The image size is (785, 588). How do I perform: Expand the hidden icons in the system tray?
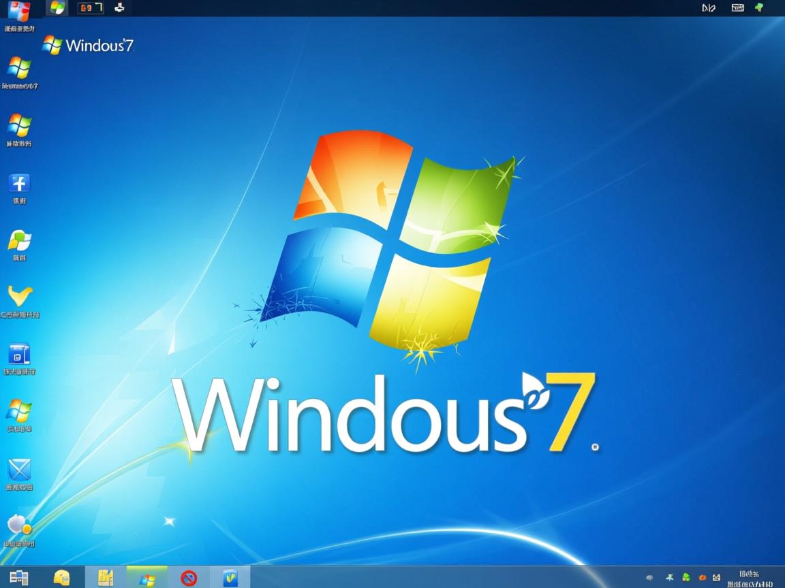pos(649,577)
